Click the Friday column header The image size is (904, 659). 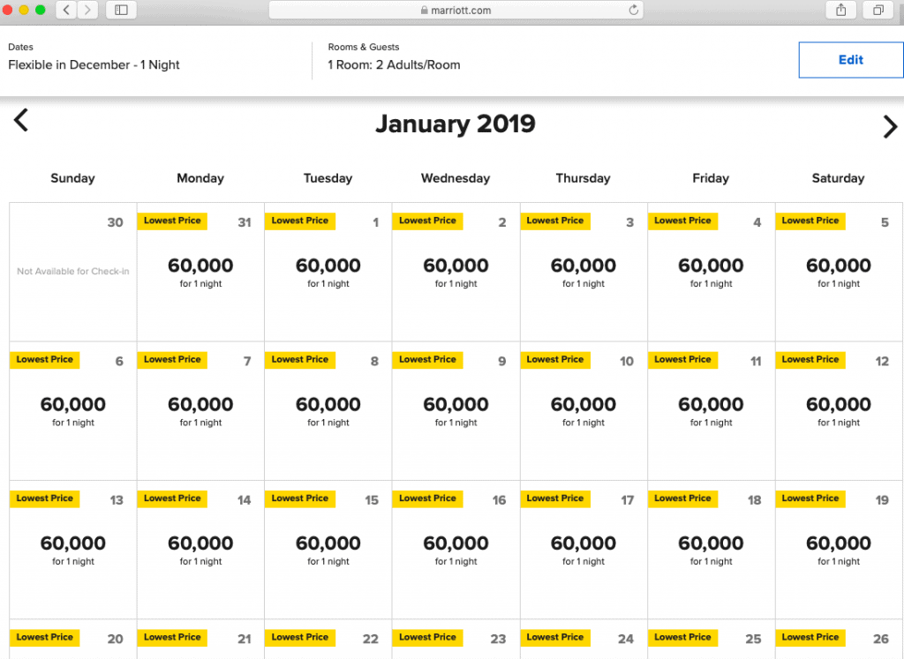(x=711, y=178)
